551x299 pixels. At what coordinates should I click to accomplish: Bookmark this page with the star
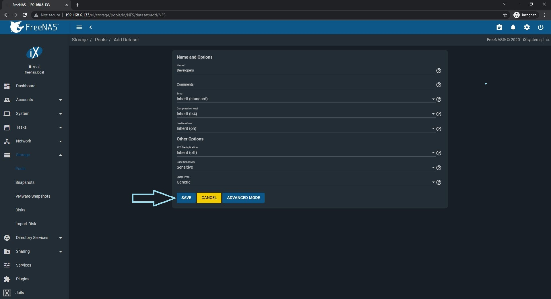[x=505, y=15]
